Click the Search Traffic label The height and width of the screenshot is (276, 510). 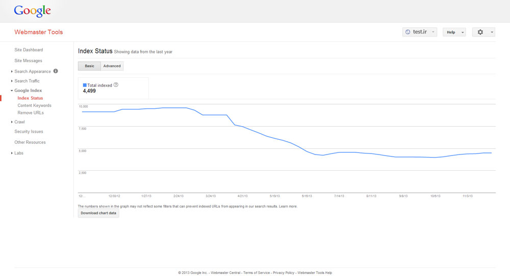(27, 81)
